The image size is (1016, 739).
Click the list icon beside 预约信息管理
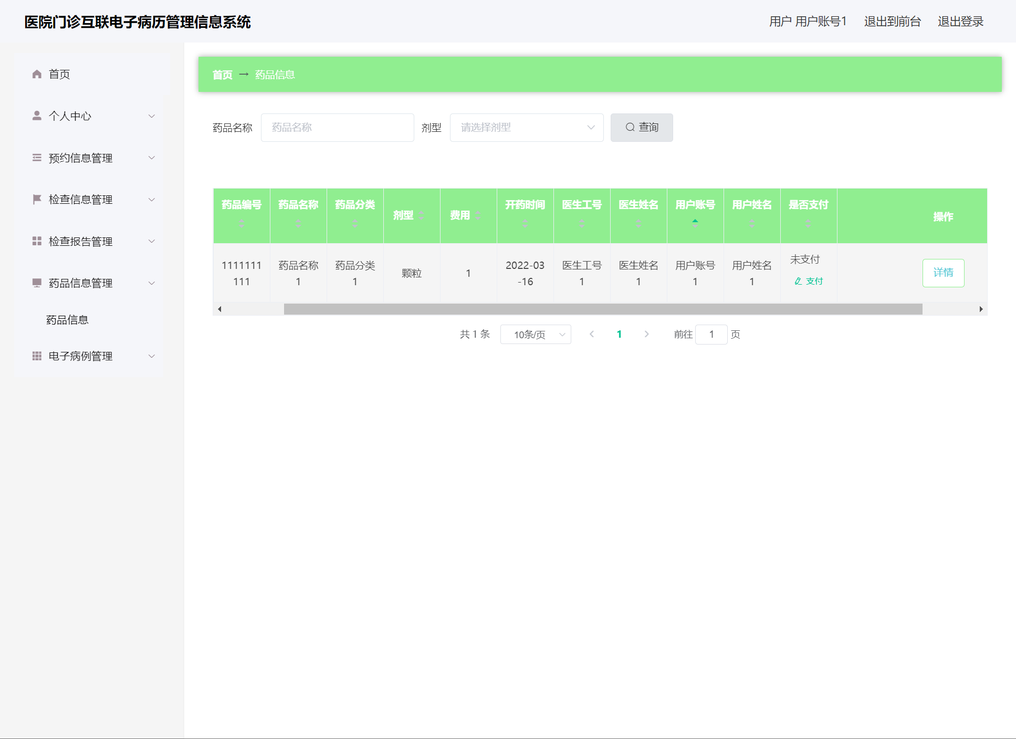coord(37,158)
